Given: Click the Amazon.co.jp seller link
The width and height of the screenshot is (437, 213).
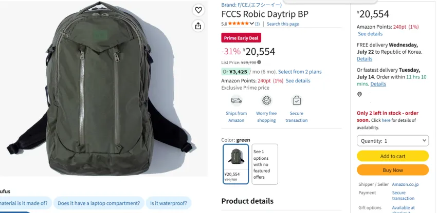Looking at the screenshot, I should tap(405, 184).
